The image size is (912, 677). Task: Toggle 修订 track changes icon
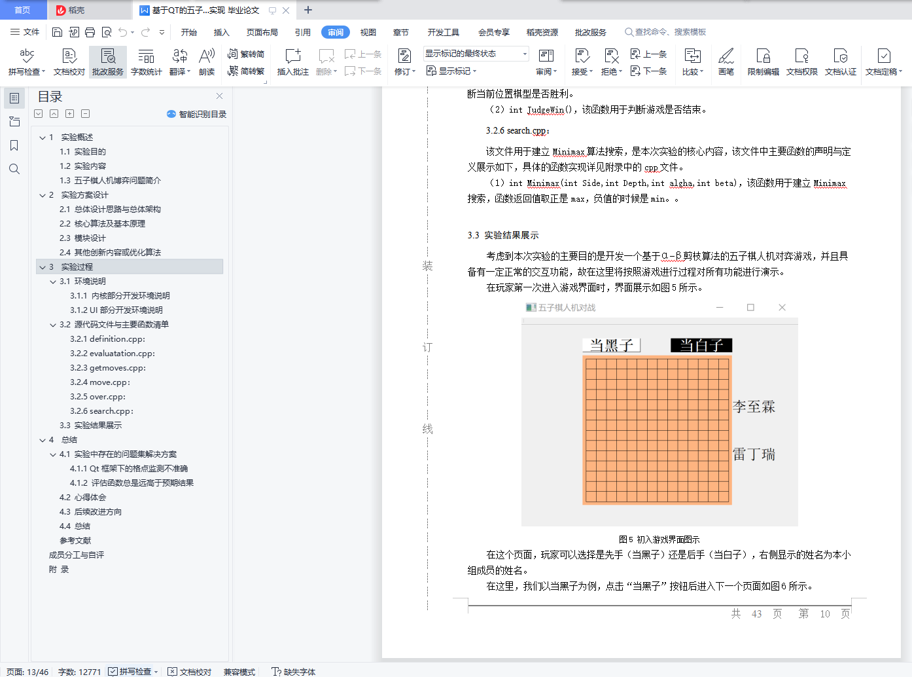tap(404, 56)
